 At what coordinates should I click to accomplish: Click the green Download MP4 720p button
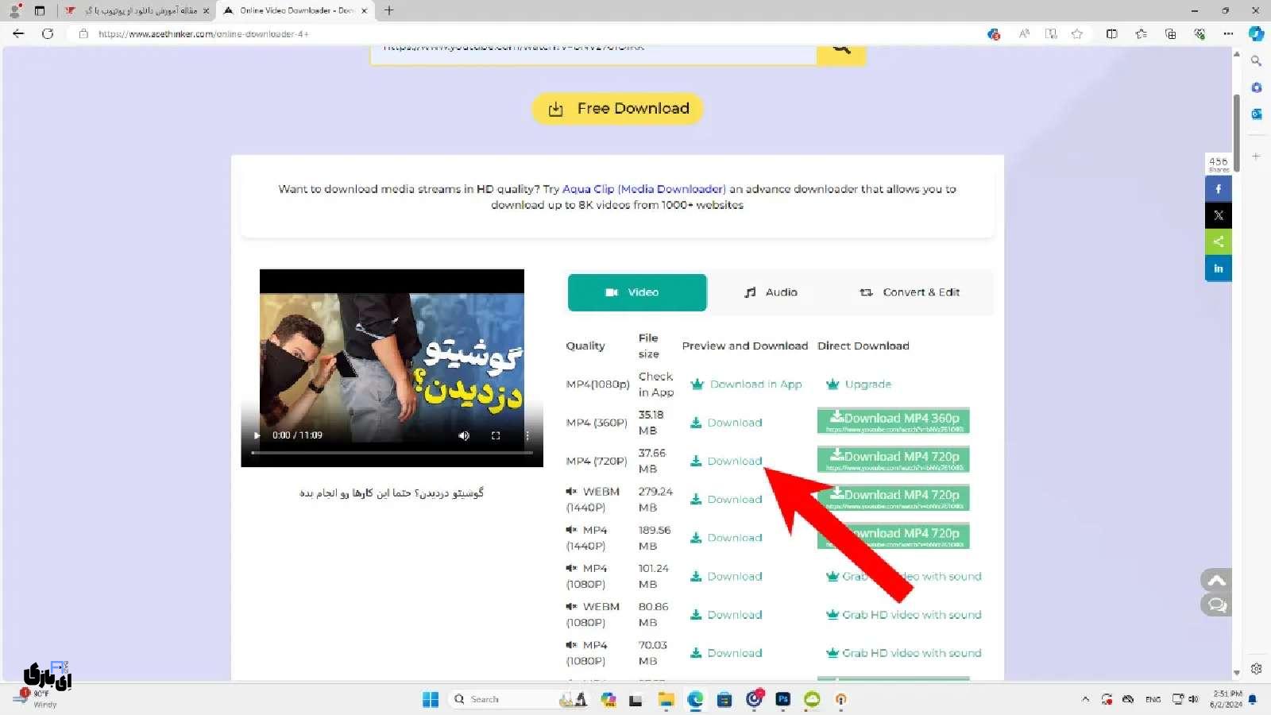click(892, 458)
